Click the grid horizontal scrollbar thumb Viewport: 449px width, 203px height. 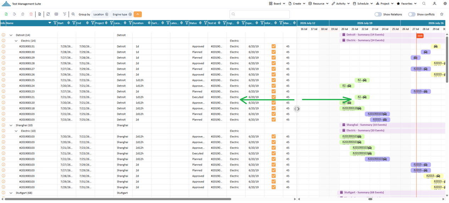(x=118, y=199)
